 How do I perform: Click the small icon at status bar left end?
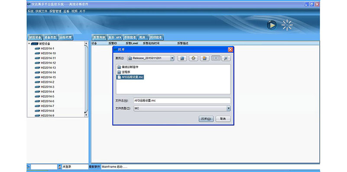tap(28, 167)
